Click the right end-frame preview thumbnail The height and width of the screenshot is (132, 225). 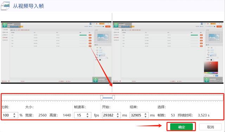168,52
